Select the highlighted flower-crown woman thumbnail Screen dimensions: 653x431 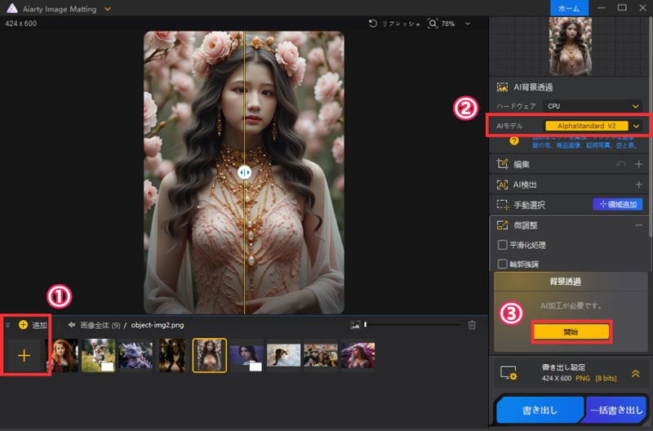tap(210, 355)
